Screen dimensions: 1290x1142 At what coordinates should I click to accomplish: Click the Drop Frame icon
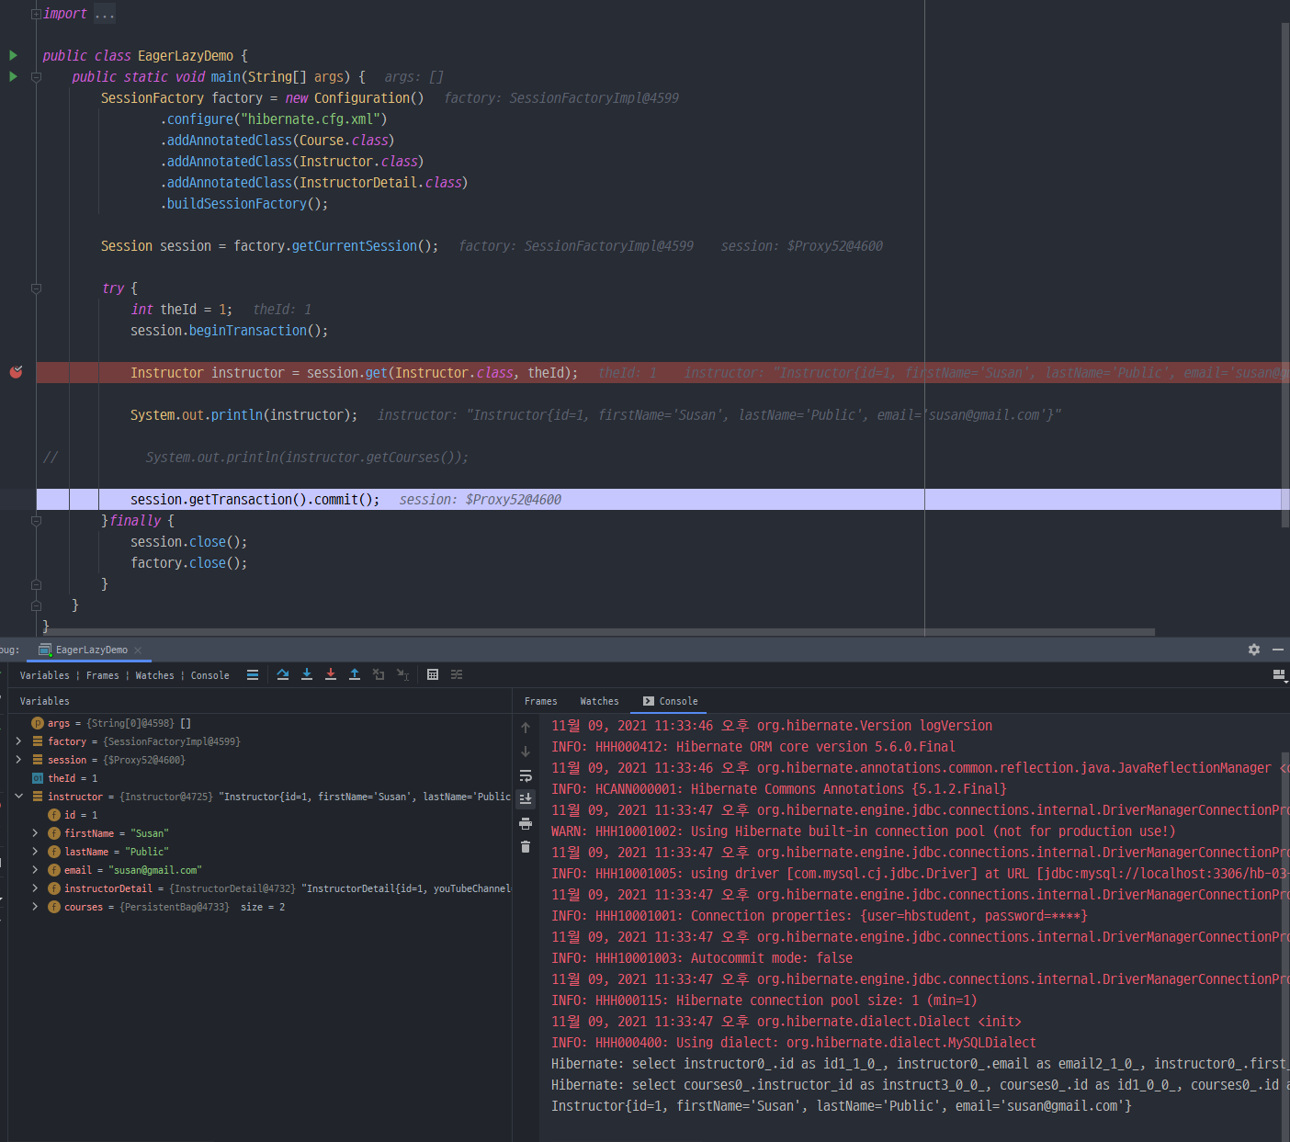tap(379, 674)
